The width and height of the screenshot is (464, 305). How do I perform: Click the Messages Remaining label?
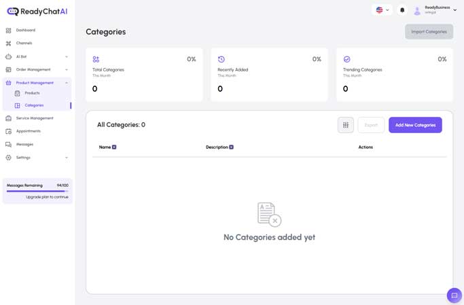click(x=24, y=185)
